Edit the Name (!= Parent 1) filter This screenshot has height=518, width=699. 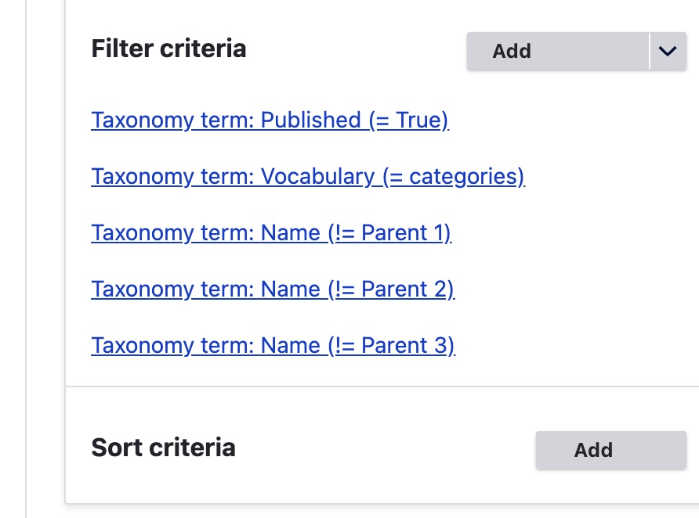click(271, 233)
